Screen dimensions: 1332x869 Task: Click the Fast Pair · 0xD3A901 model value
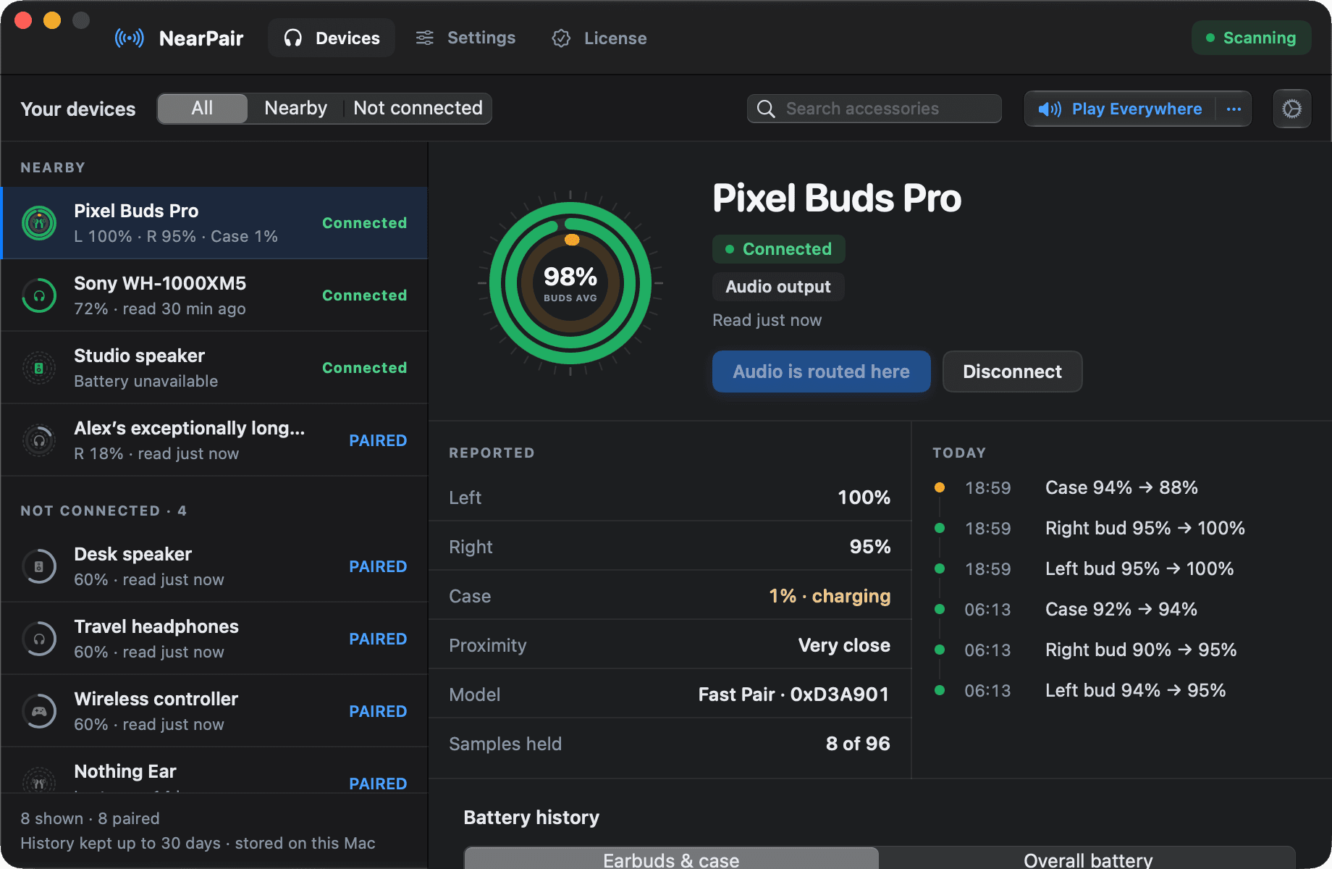(x=793, y=694)
